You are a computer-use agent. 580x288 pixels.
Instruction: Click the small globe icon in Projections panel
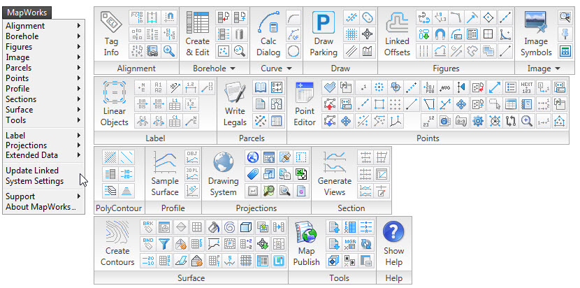pos(252,157)
